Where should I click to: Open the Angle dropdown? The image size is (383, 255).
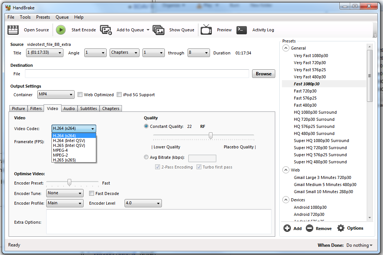click(95, 53)
